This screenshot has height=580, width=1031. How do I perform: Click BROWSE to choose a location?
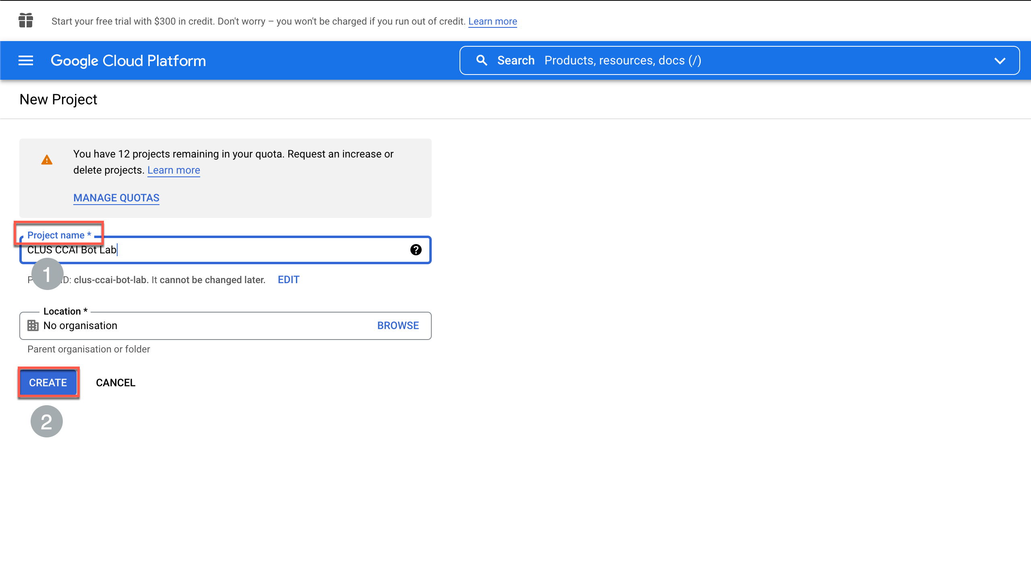pos(398,325)
